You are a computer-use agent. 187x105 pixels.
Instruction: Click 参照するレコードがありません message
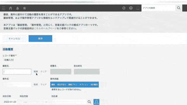pyautogui.click(x=66, y=90)
